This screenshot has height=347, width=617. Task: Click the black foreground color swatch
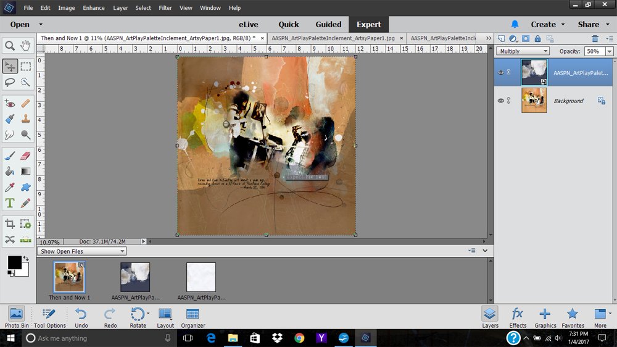click(15, 262)
